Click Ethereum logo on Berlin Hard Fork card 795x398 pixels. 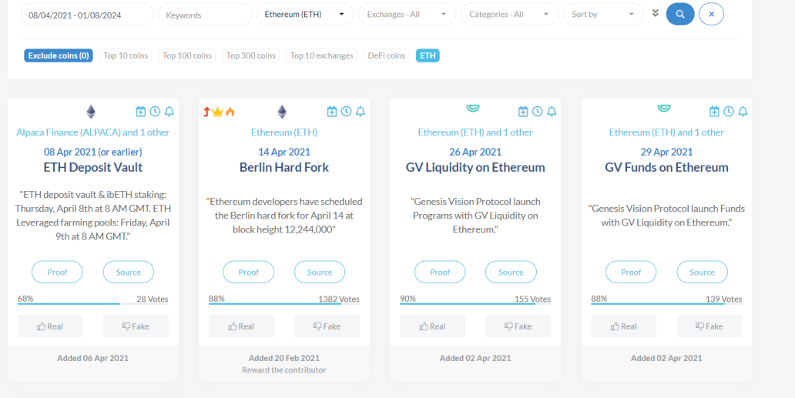(282, 112)
